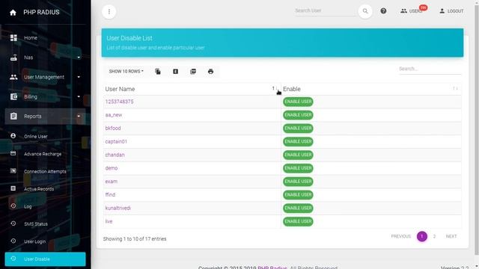Print the table using printer icon
This screenshot has width=479, height=269.
pos(210,72)
